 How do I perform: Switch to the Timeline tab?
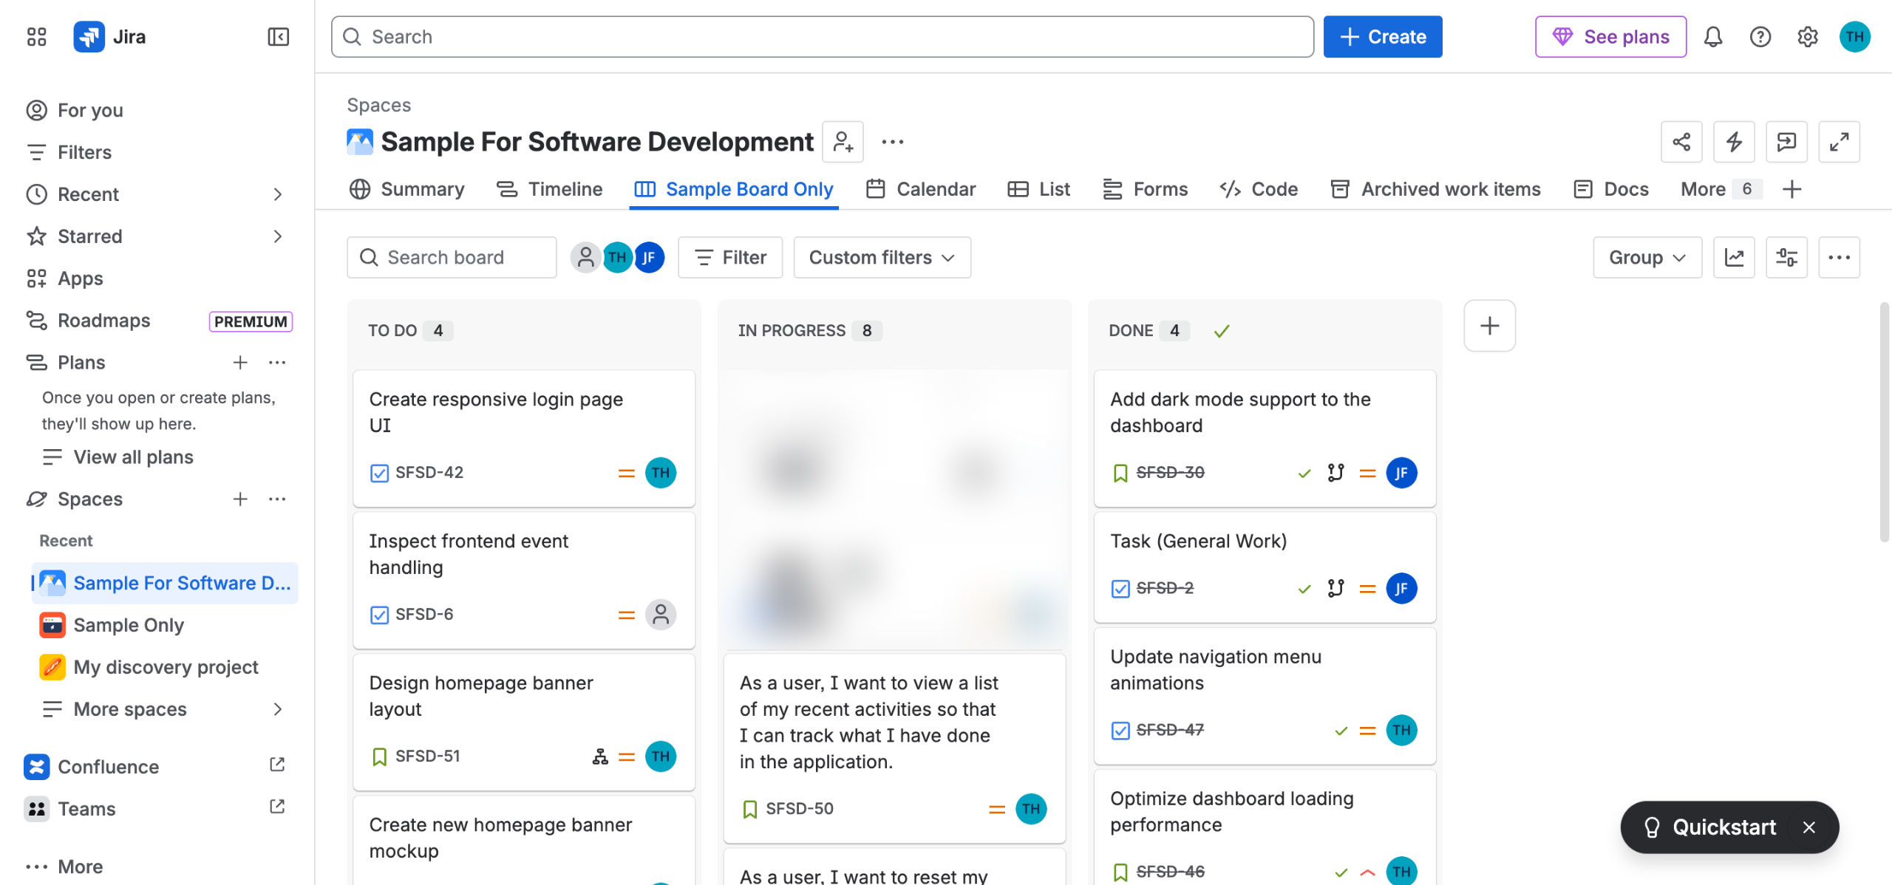(x=549, y=189)
